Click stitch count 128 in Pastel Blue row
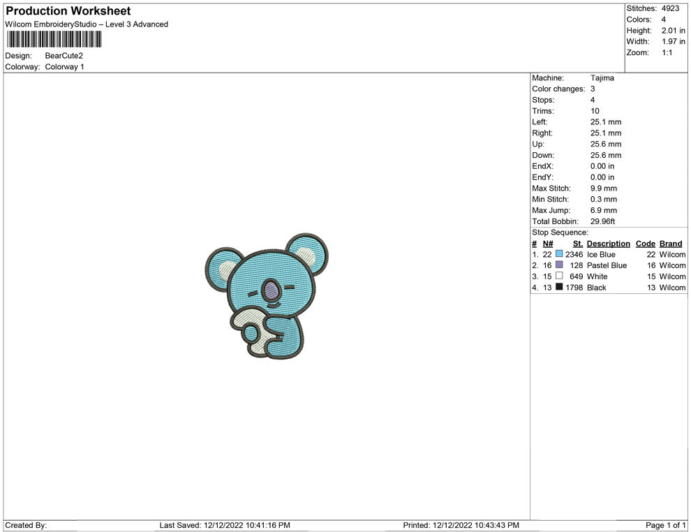Image resolution: width=691 pixels, height=532 pixels. pos(577,265)
